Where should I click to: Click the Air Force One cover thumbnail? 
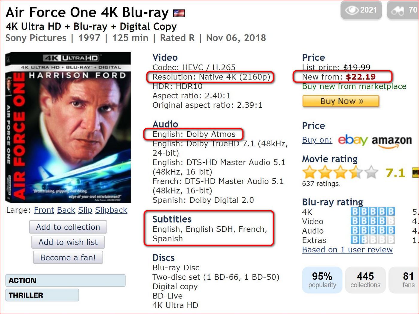(x=68, y=128)
